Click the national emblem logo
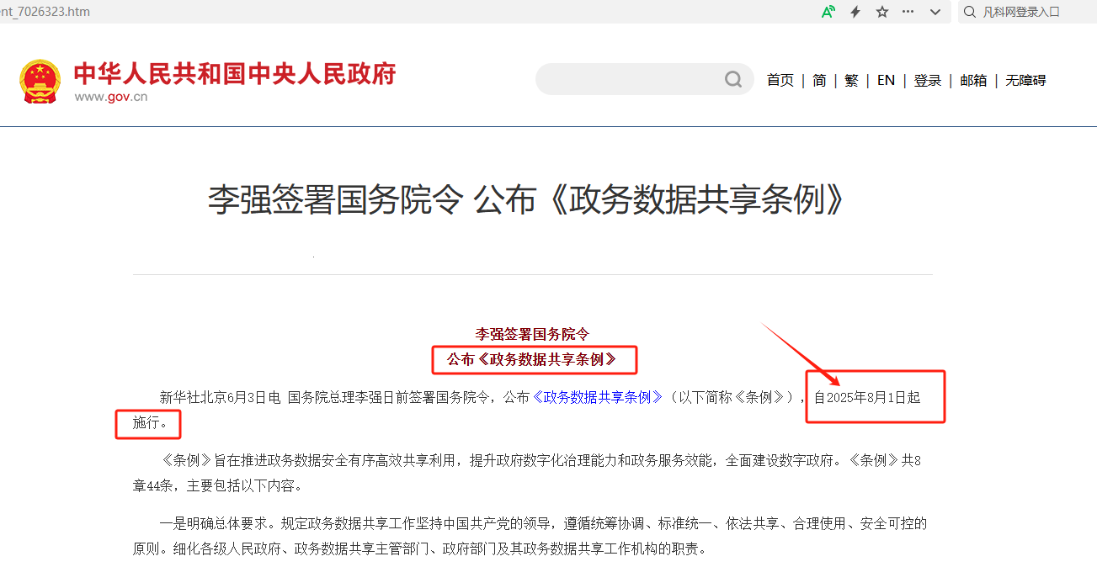Screen dimensions: 1097x567 (40, 82)
